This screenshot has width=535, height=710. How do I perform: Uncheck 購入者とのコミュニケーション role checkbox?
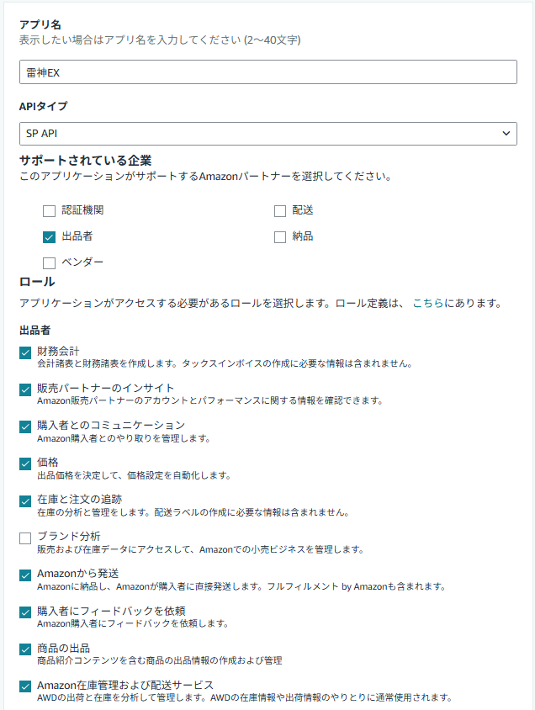click(25, 427)
